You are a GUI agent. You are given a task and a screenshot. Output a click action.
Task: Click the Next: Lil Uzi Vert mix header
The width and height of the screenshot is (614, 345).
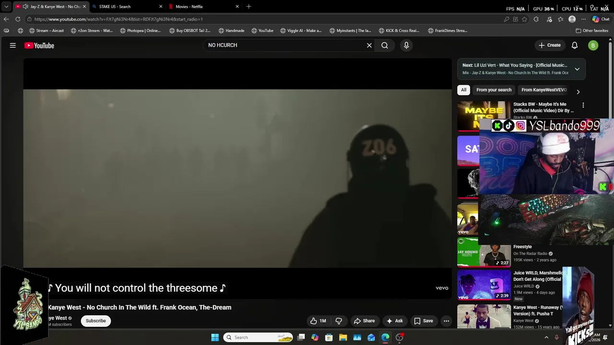[x=515, y=65]
